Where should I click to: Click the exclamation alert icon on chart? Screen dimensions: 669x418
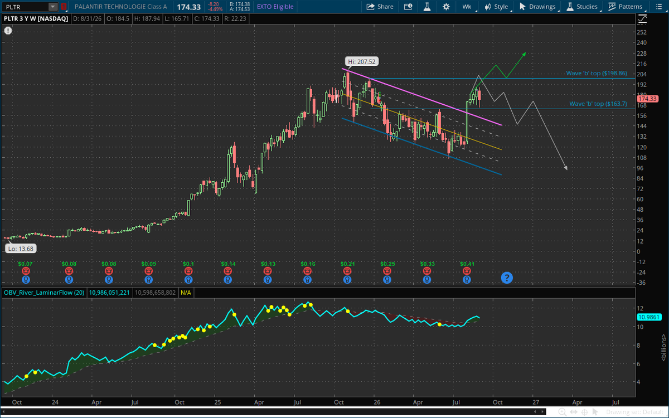coord(8,31)
